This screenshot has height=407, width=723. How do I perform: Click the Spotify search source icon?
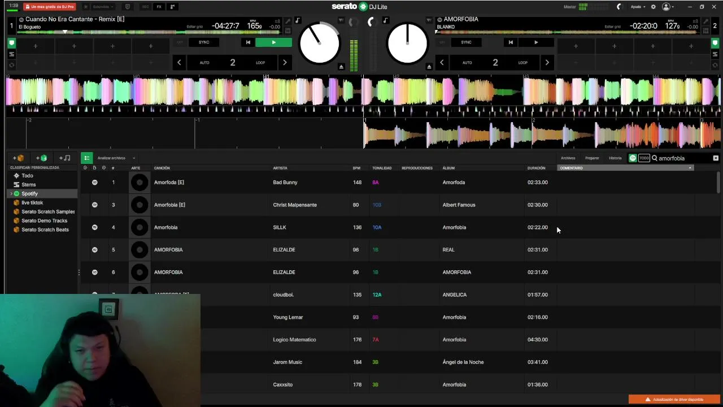pos(633,158)
